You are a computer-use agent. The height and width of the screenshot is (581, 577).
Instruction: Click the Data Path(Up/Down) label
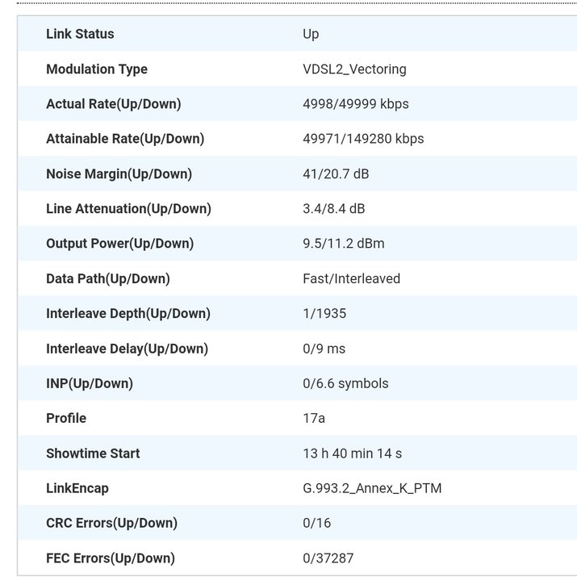click(108, 278)
